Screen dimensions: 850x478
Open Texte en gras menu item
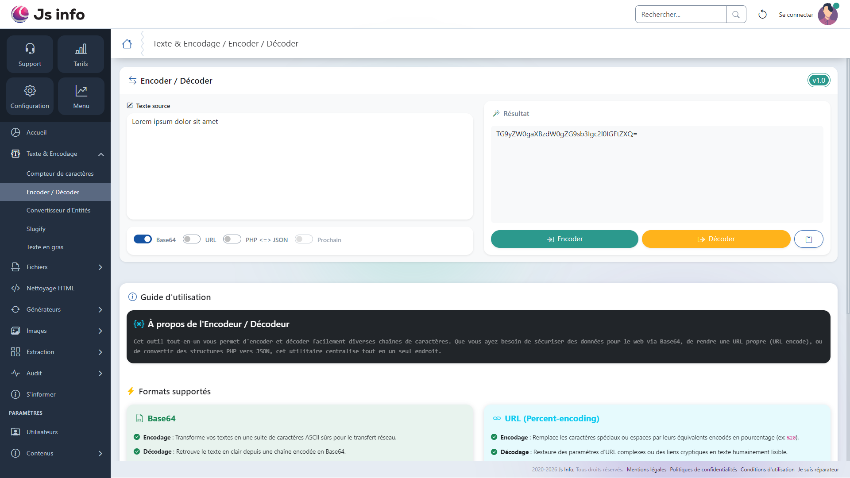click(55, 247)
